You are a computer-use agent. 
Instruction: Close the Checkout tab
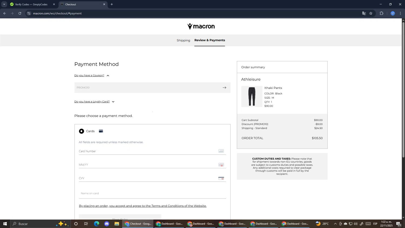104,4
